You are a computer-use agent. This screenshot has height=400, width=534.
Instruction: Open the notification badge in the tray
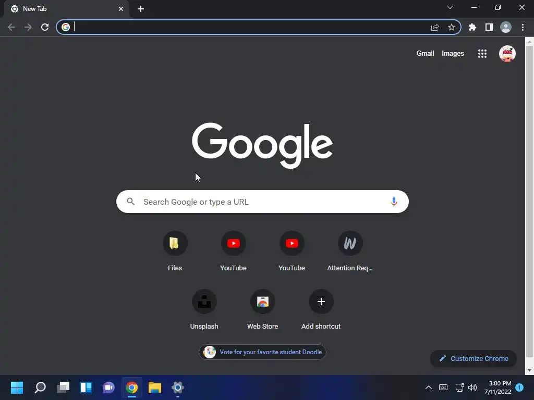519,387
